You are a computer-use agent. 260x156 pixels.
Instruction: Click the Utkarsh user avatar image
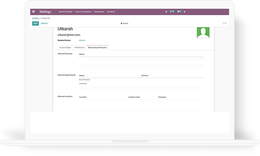point(203,33)
